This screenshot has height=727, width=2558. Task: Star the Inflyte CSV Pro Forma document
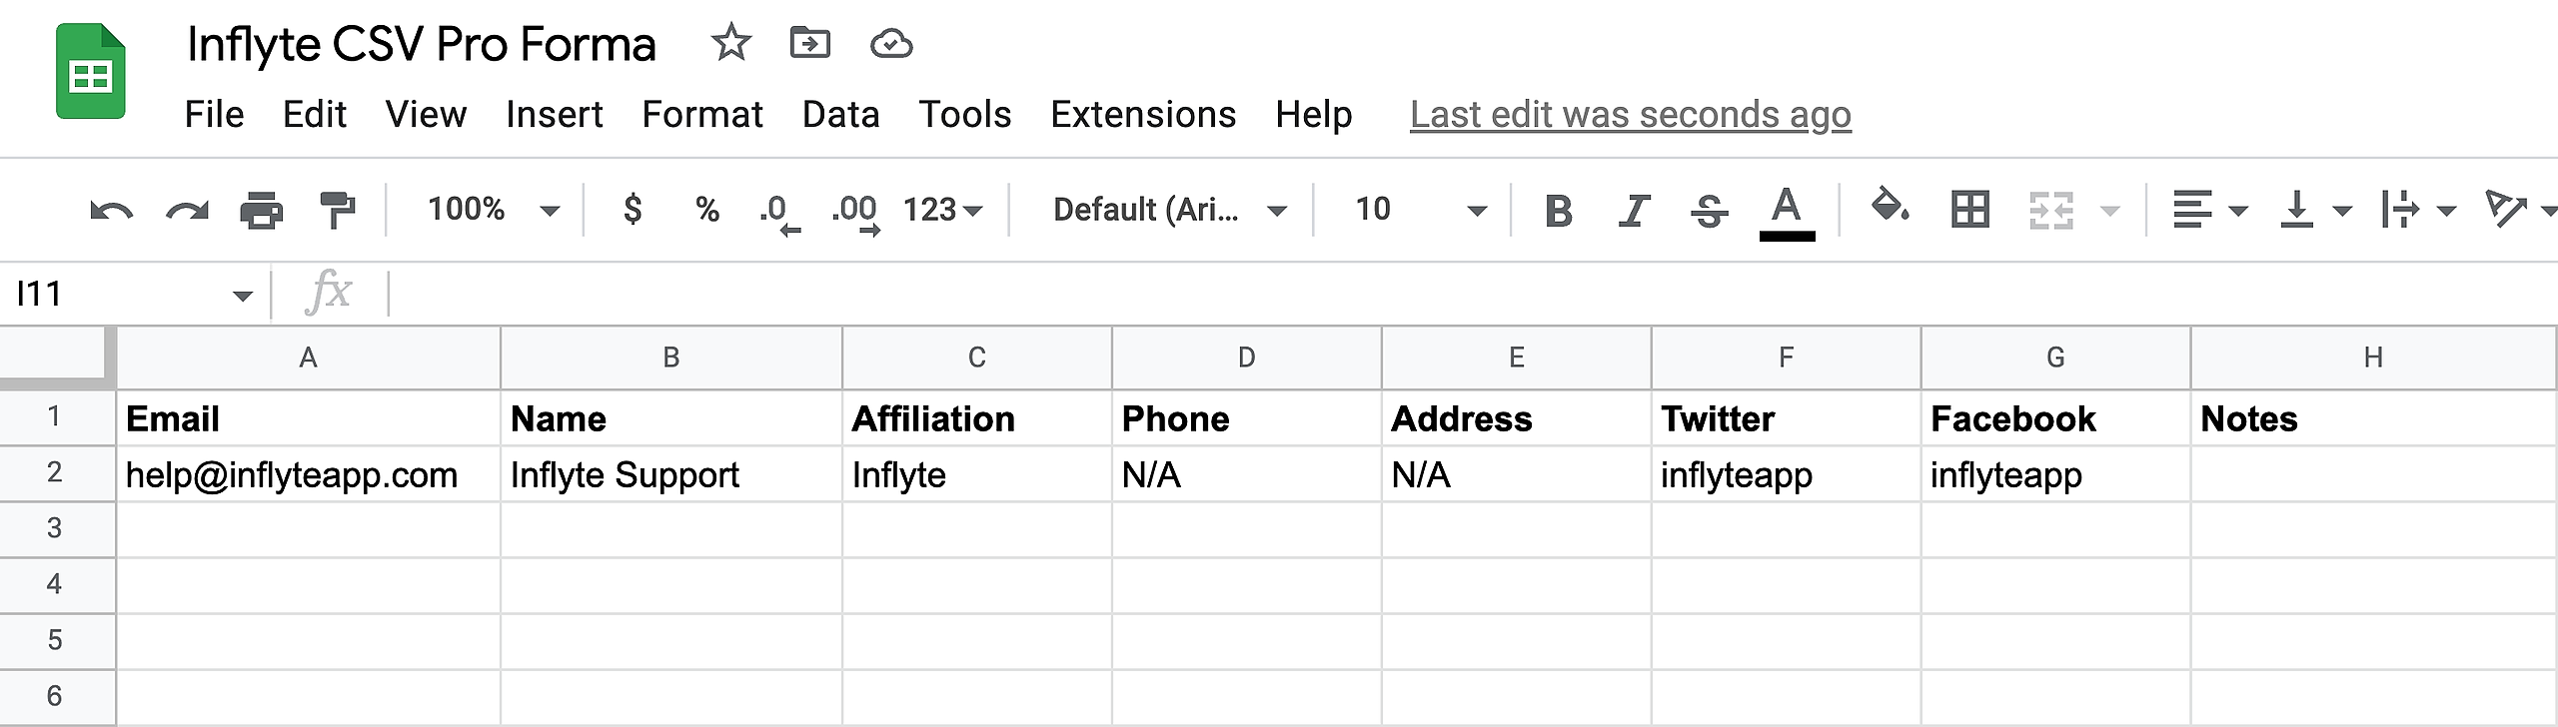point(730,43)
